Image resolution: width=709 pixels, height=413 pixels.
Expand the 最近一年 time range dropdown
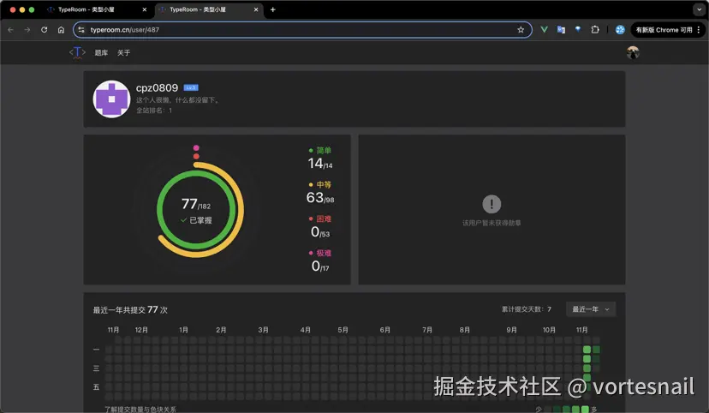pyautogui.click(x=590, y=309)
